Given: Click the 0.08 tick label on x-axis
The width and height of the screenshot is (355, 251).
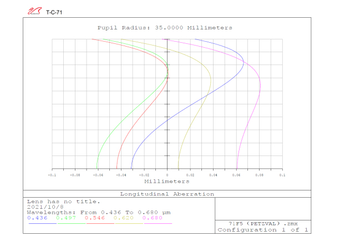Looking at the screenshot, I should pyautogui.click(x=258, y=174).
